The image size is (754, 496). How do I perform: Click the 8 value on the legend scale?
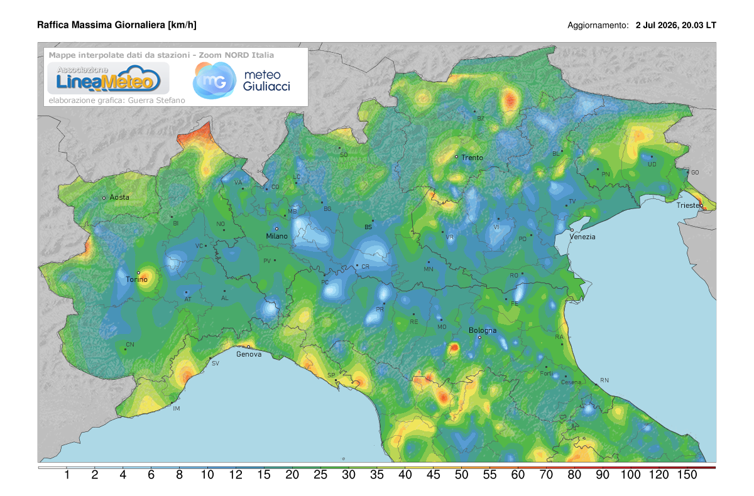(179, 476)
